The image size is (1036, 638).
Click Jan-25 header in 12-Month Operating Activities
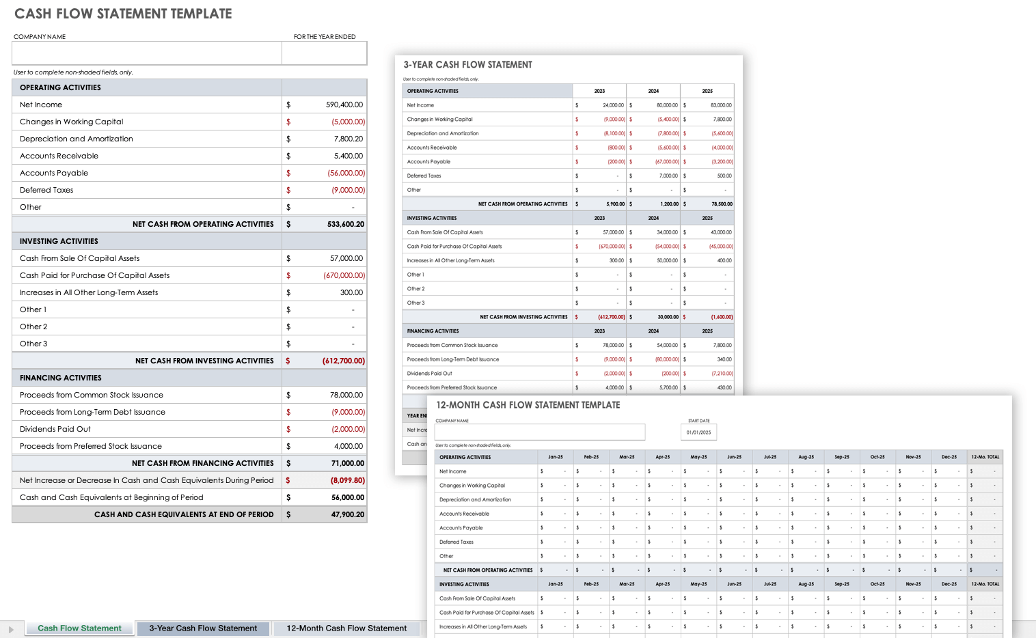(x=556, y=457)
